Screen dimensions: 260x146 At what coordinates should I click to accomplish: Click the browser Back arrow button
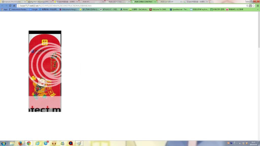[2, 6]
